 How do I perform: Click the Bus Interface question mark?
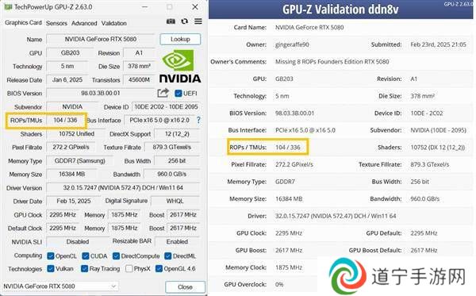tap(198, 120)
